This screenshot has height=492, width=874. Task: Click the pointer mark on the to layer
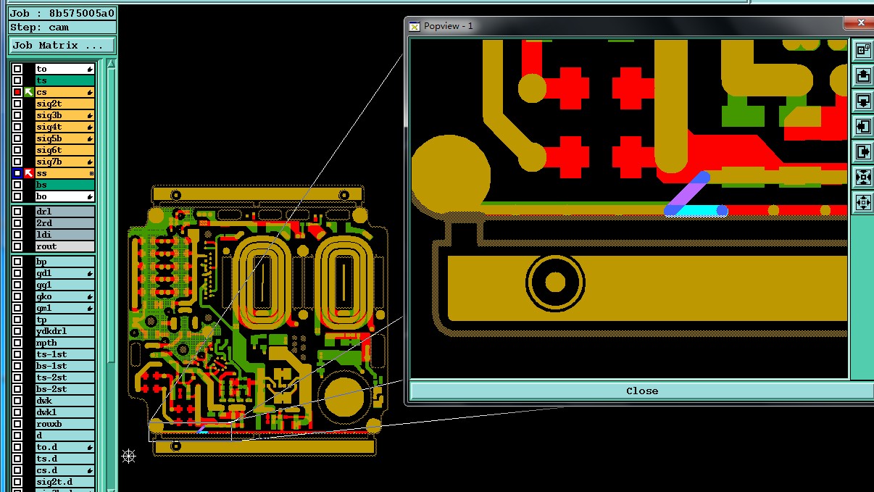(x=90, y=69)
